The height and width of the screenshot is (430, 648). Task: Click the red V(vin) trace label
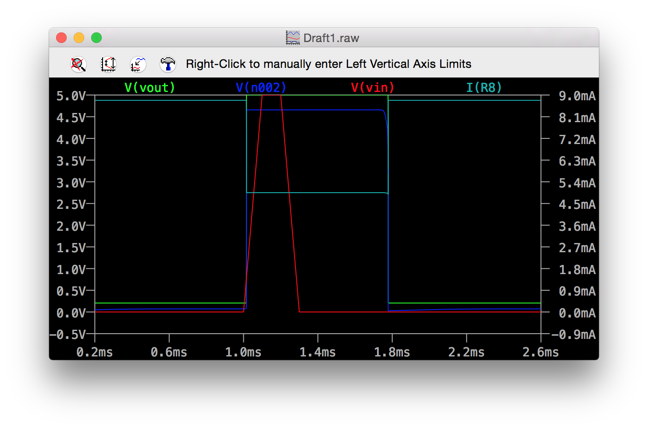373,88
